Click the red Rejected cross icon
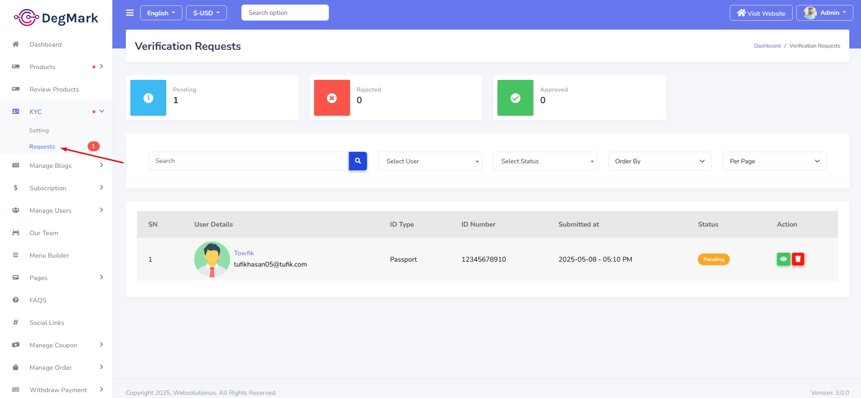The height and width of the screenshot is (398, 861). coord(332,98)
